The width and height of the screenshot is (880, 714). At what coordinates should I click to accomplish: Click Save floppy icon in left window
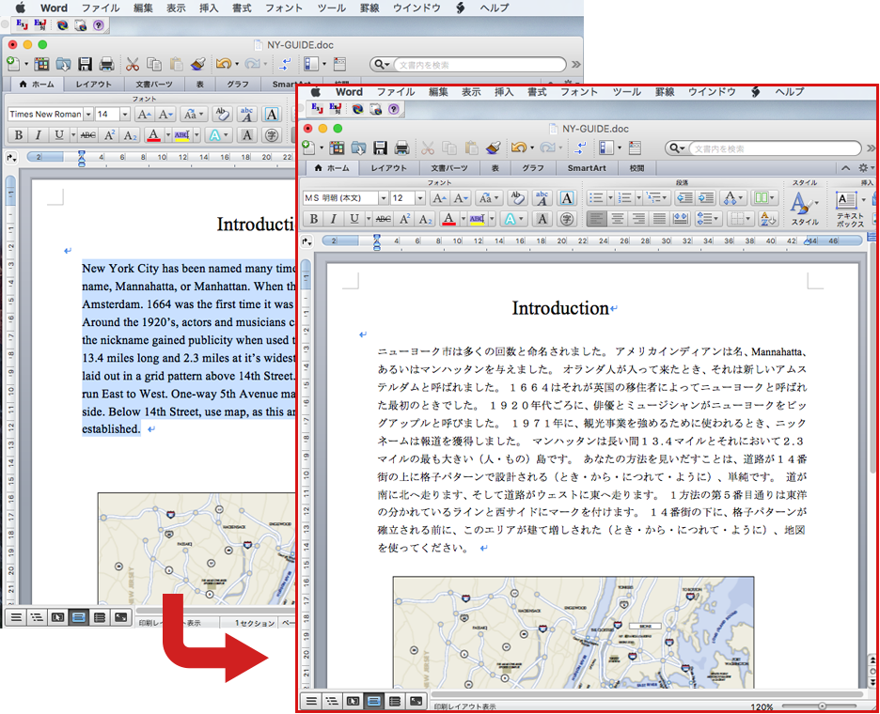pyautogui.click(x=85, y=65)
